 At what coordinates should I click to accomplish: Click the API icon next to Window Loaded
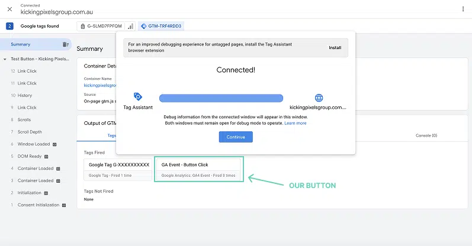tap(54, 144)
